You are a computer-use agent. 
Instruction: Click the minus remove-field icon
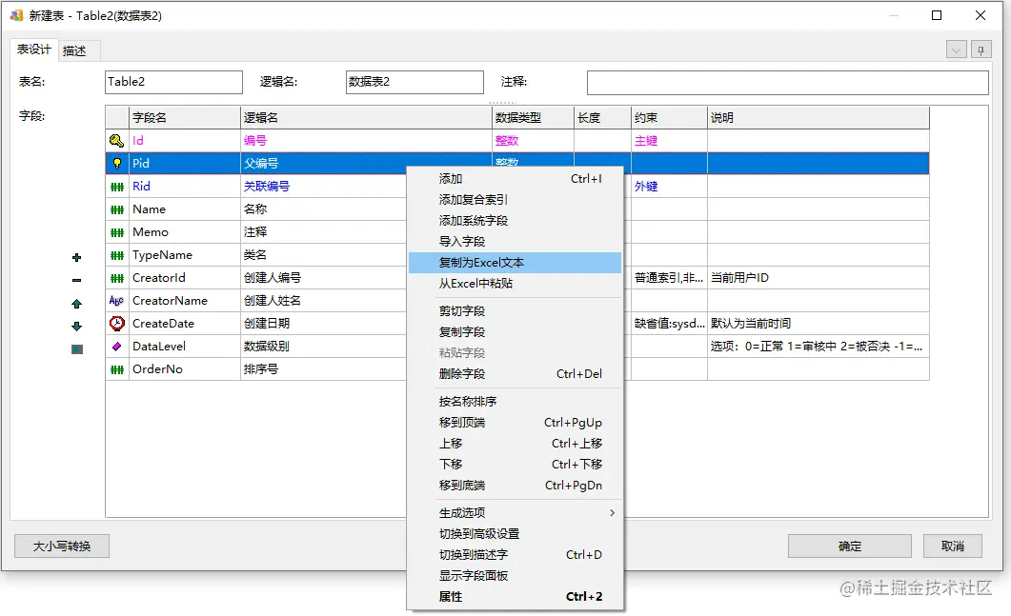pos(77,280)
